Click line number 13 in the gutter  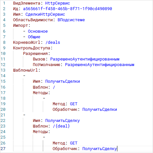click(3, 70)
